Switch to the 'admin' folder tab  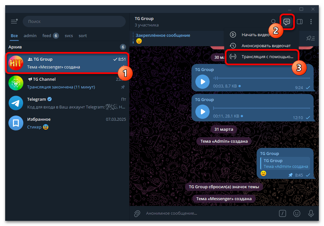(x=30, y=36)
